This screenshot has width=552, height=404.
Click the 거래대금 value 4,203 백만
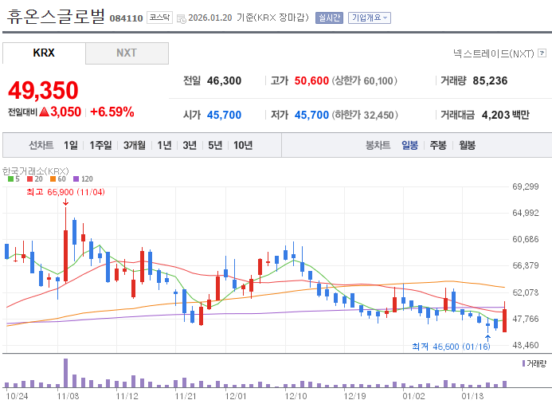click(x=505, y=115)
